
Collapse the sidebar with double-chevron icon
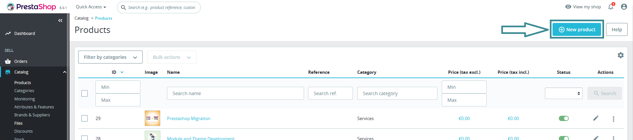pyautogui.click(x=60, y=21)
